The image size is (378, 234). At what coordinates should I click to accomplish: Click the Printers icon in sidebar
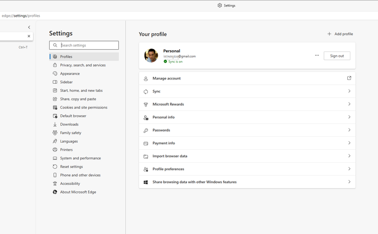click(x=55, y=150)
